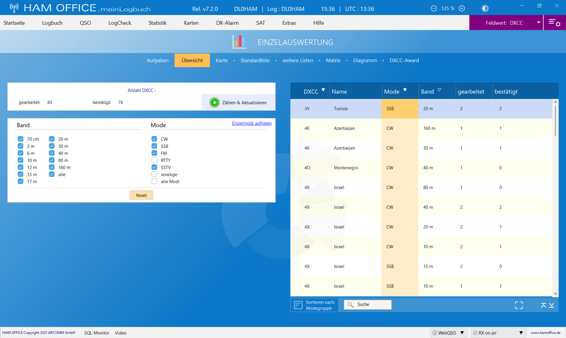This screenshot has width=566, height=338.
Task: Uncheck the 20 m band checkbox
Action: [52, 139]
